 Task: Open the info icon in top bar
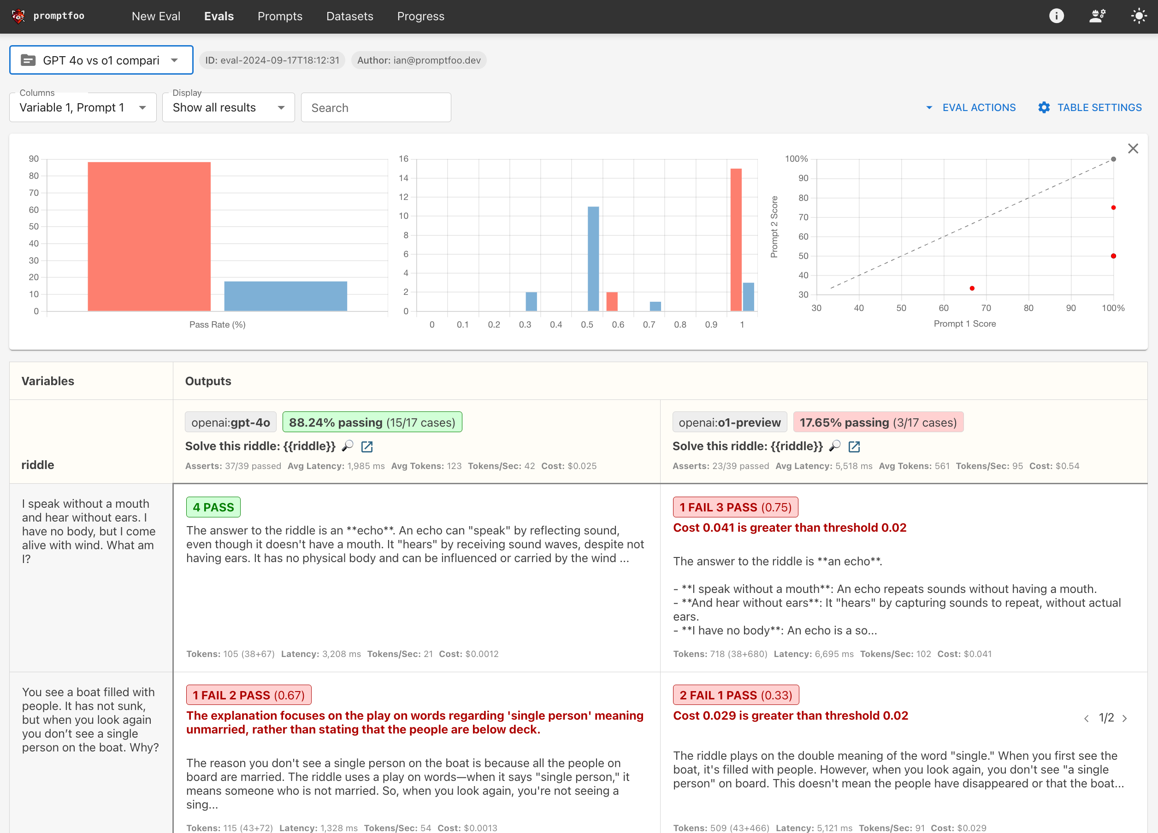pyautogui.click(x=1057, y=16)
